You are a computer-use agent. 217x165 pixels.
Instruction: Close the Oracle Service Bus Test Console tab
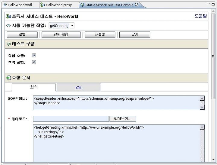click(x=137, y=5)
